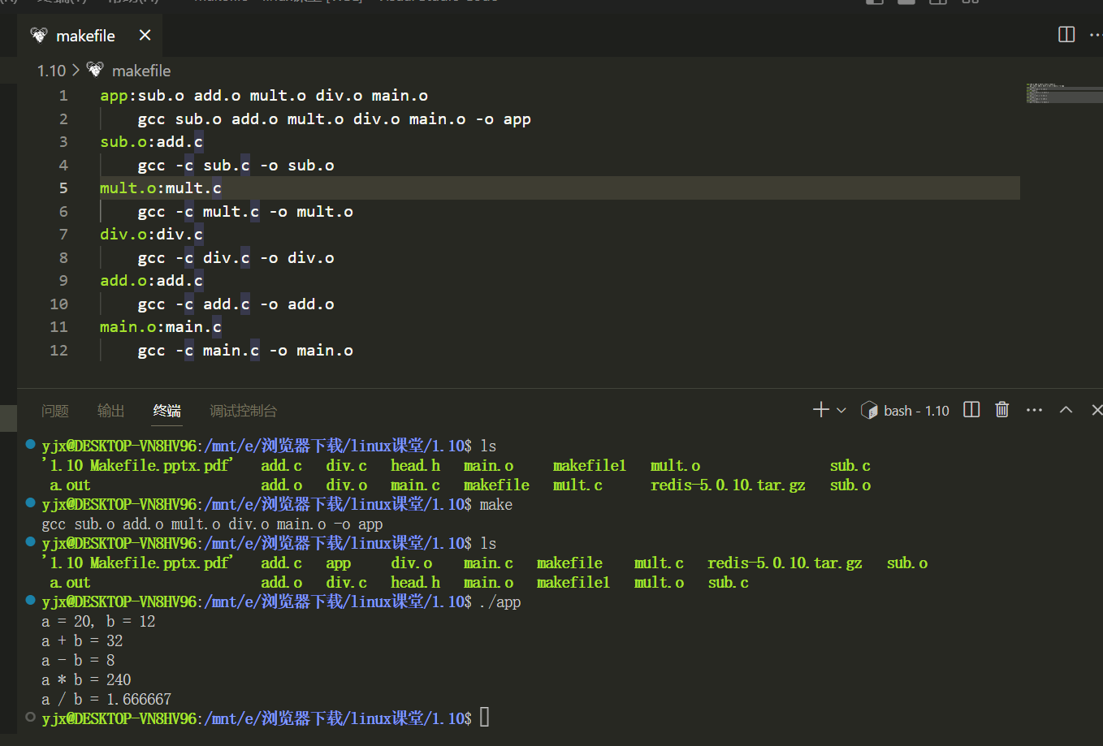
Task: Open the 问题 (Problems) panel tab
Action: [x=55, y=411]
